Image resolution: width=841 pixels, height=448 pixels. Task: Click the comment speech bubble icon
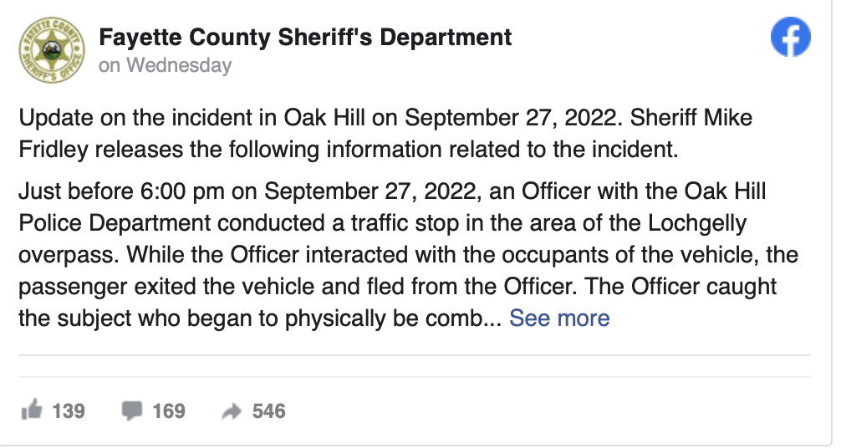point(131,411)
